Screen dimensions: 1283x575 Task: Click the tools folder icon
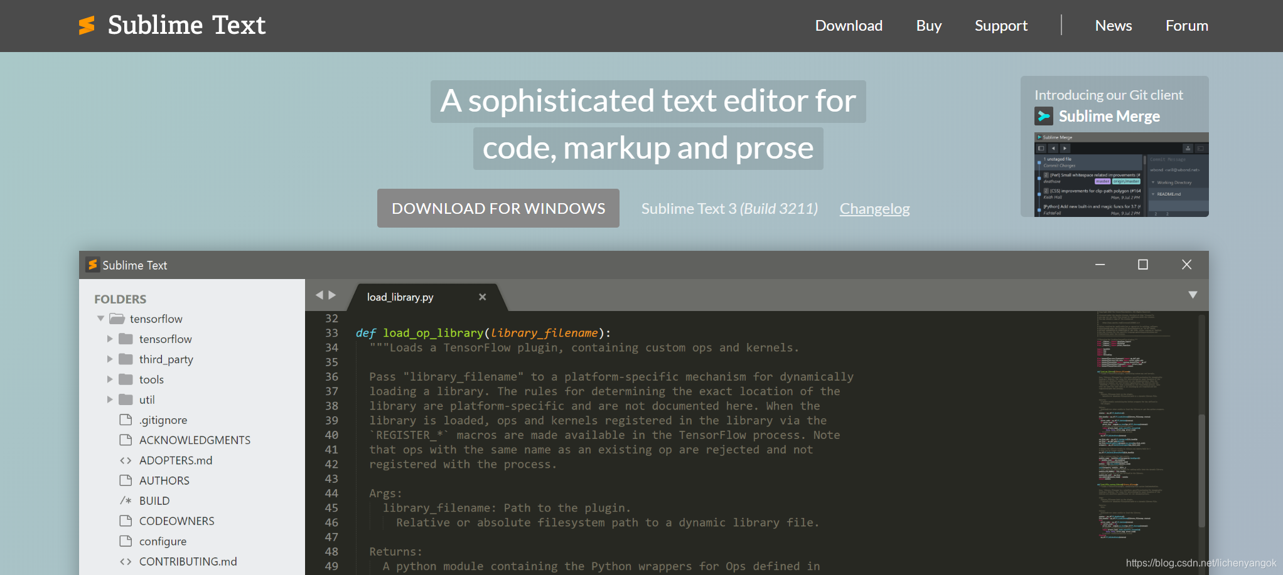(x=126, y=379)
